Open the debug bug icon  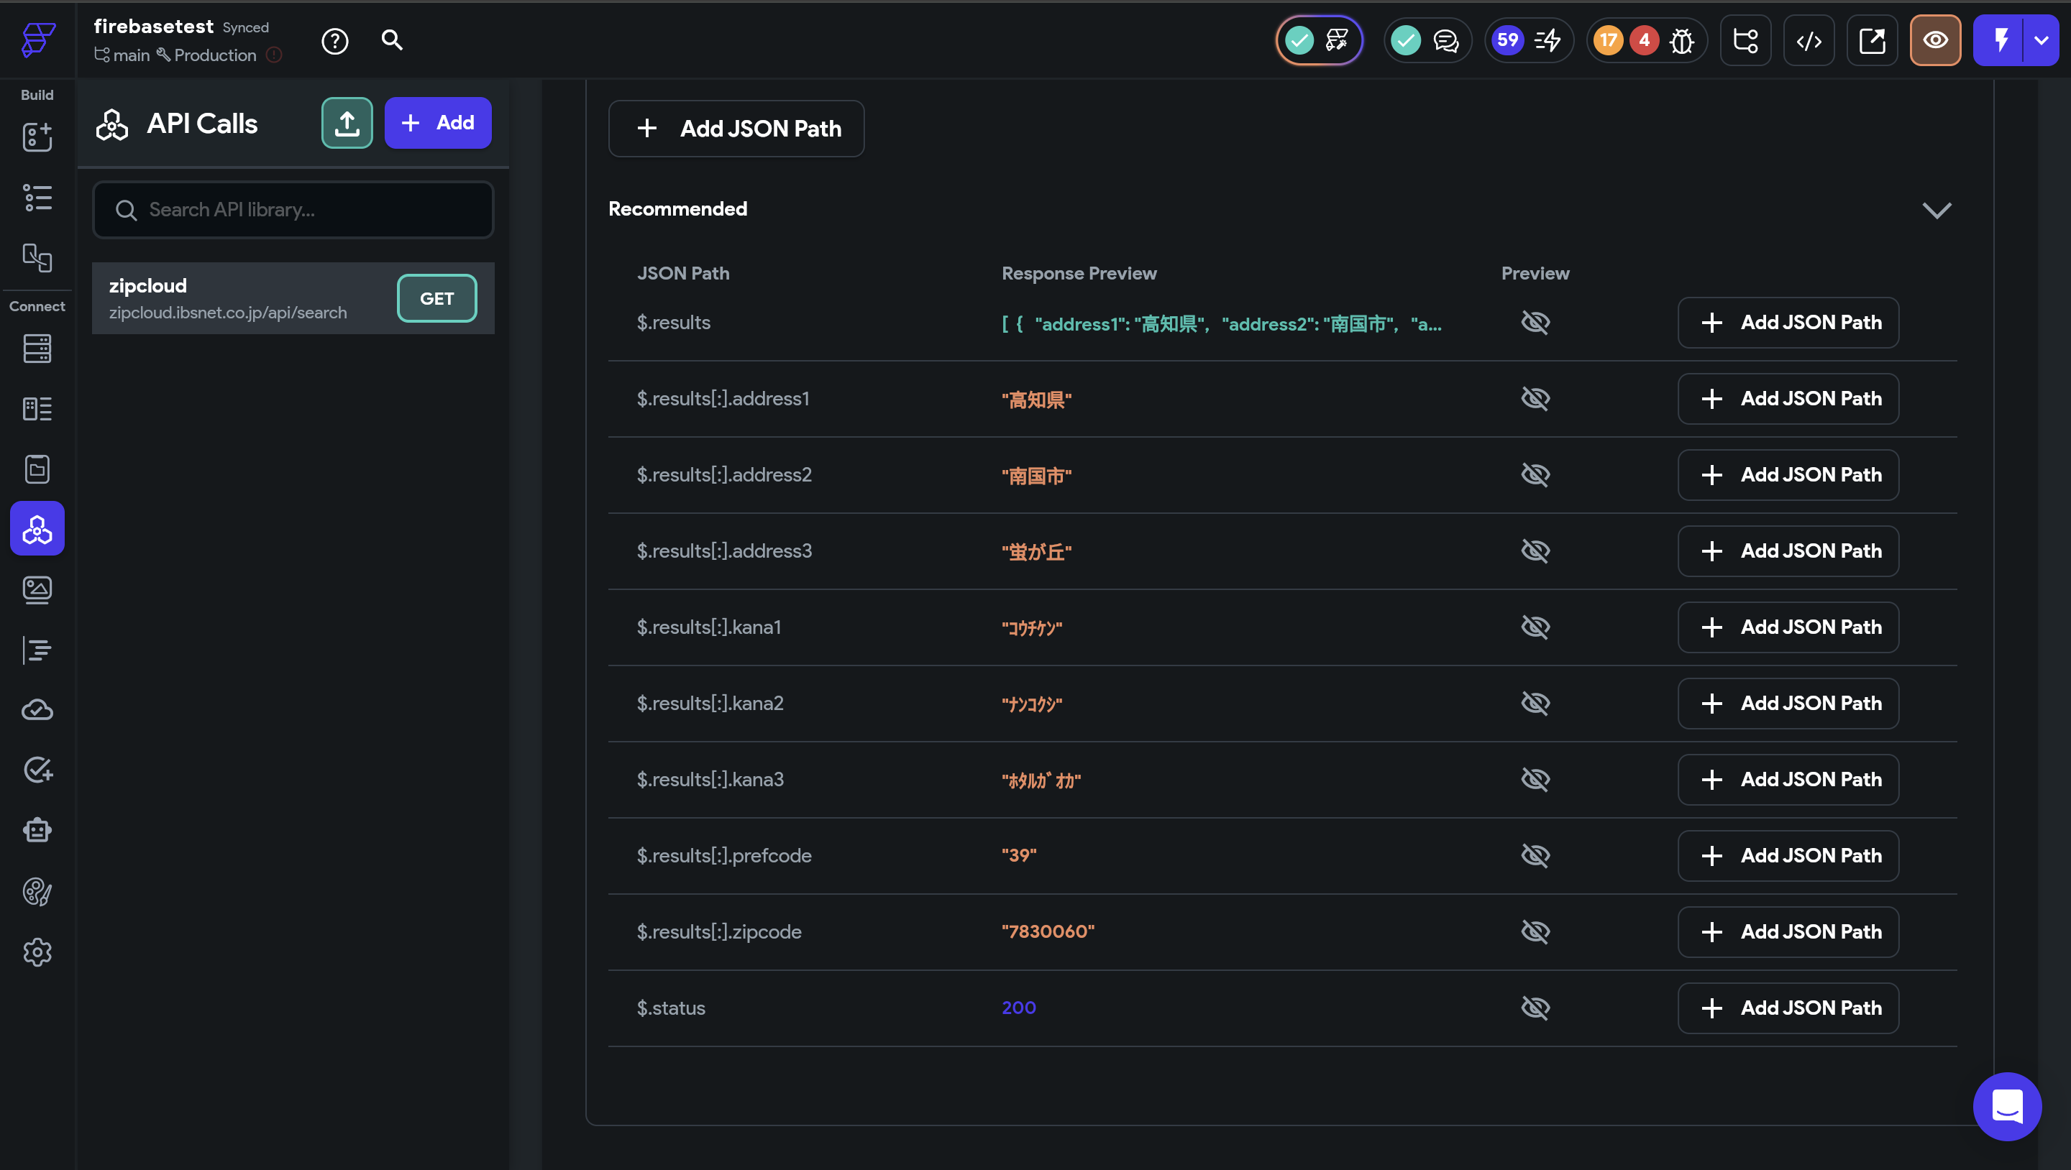coord(1681,40)
